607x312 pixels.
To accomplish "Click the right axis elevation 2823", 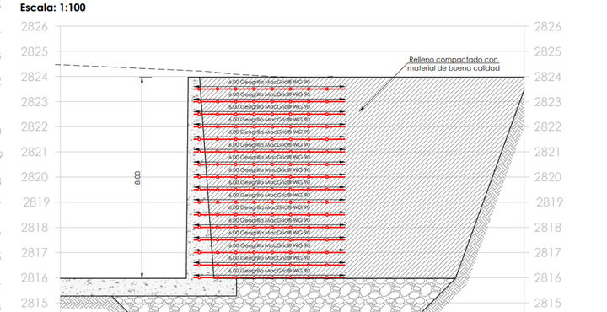I will pos(547,102).
